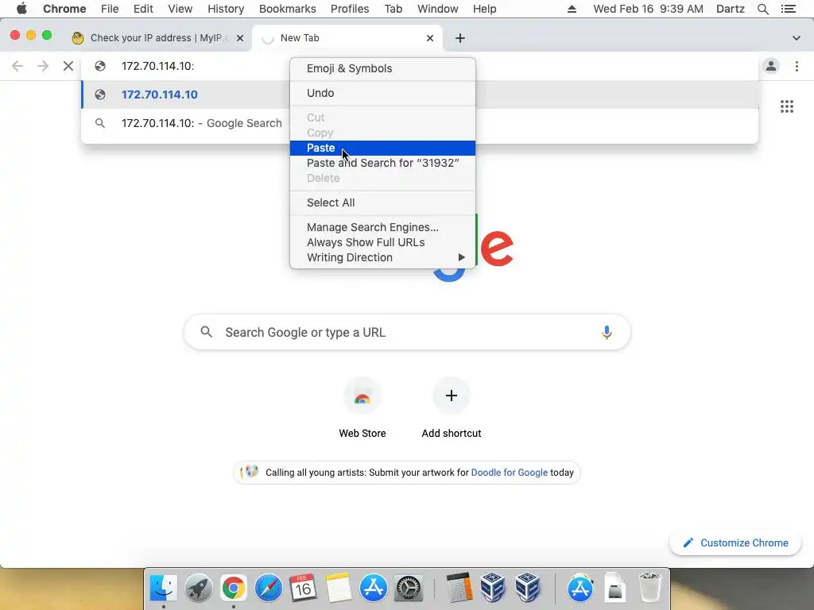Open the Apple menu
Image resolution: width=814 pixels, height=610 pixels.
pyautogui.click(x=21, y=9)
